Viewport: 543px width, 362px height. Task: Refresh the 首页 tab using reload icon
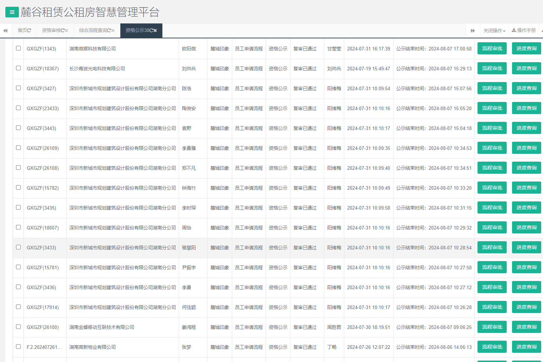[29, 31]
